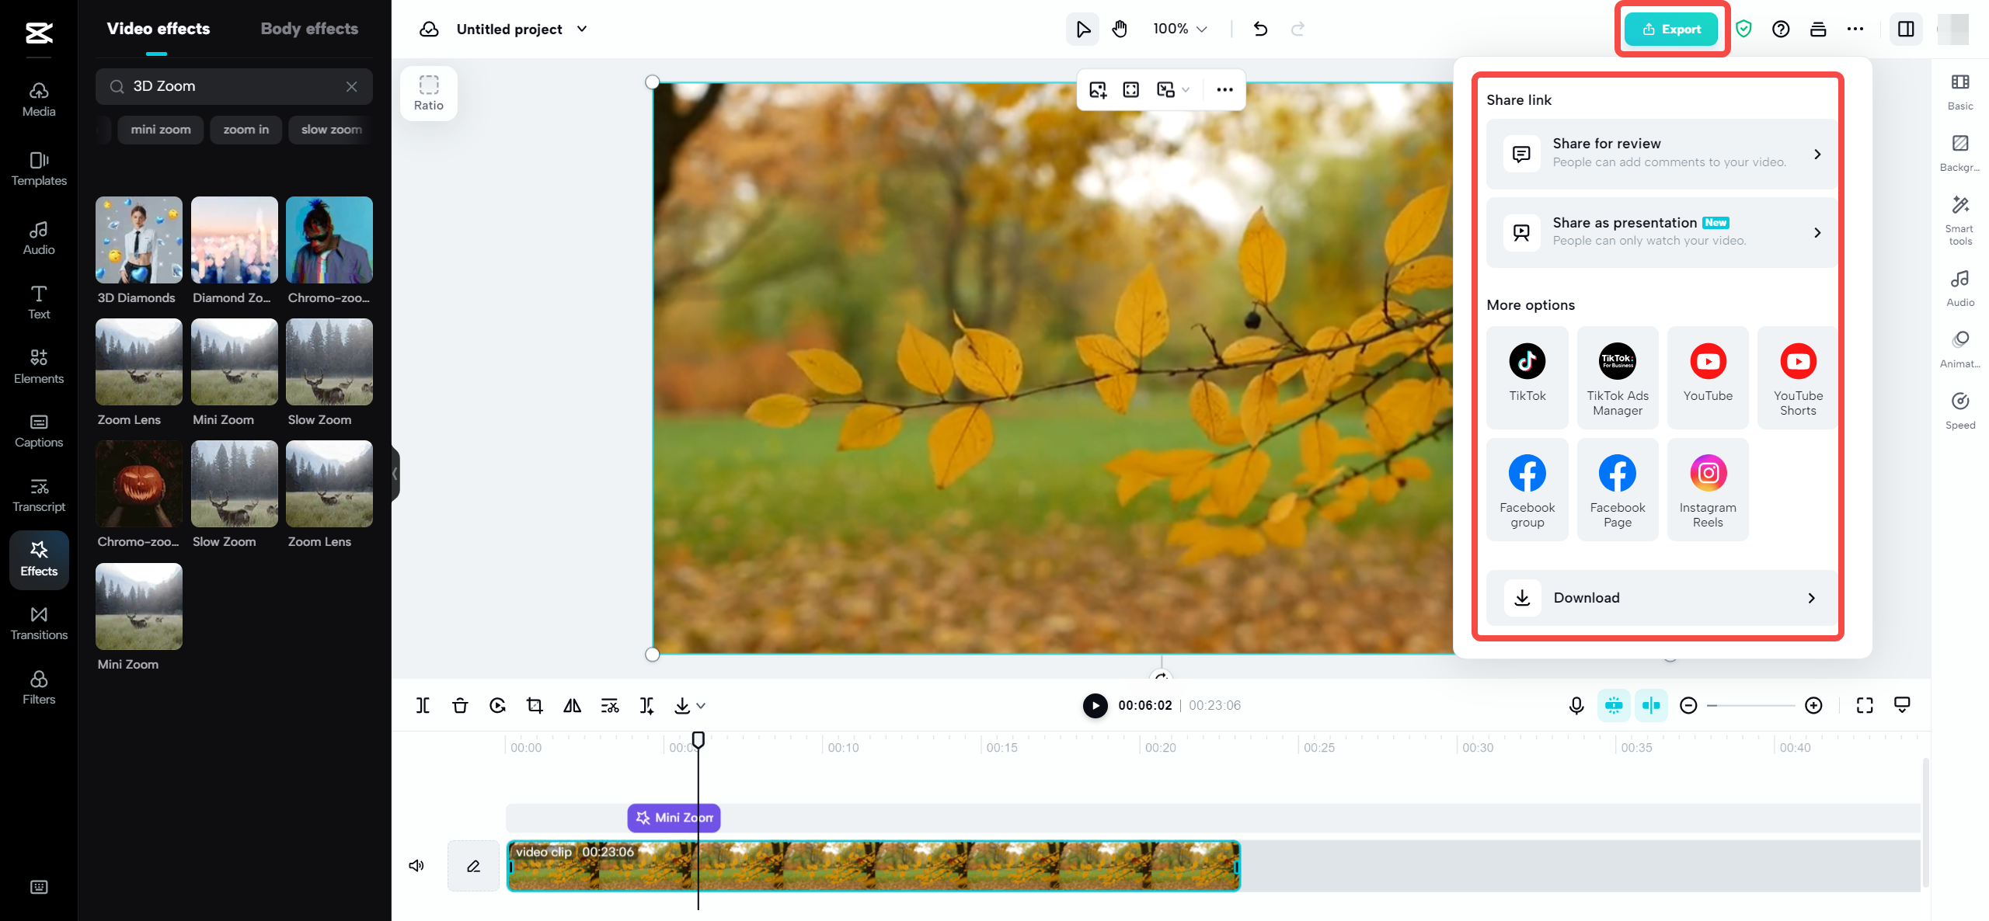1989x921 pixels.
Task: Click the crop tool in timeline toolbar
Action: coord(535,705)
